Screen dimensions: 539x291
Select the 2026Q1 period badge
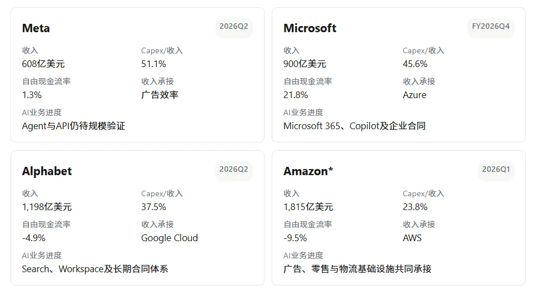click(x=496, y=169)
